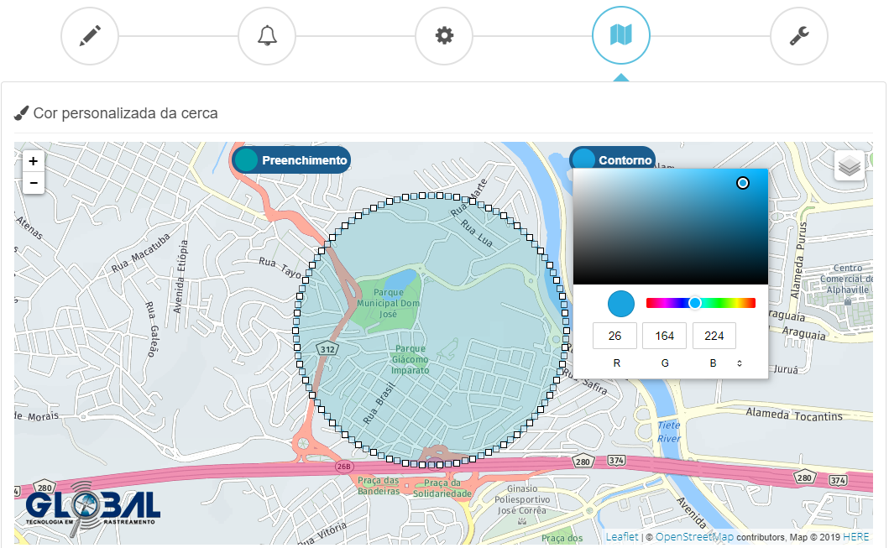Viewport: 889px width, 548px height.
Task: Click the 'Ginásio Poliesportivo José Corrêa' label
Action: pyautogui.click(x=522, y=499)
